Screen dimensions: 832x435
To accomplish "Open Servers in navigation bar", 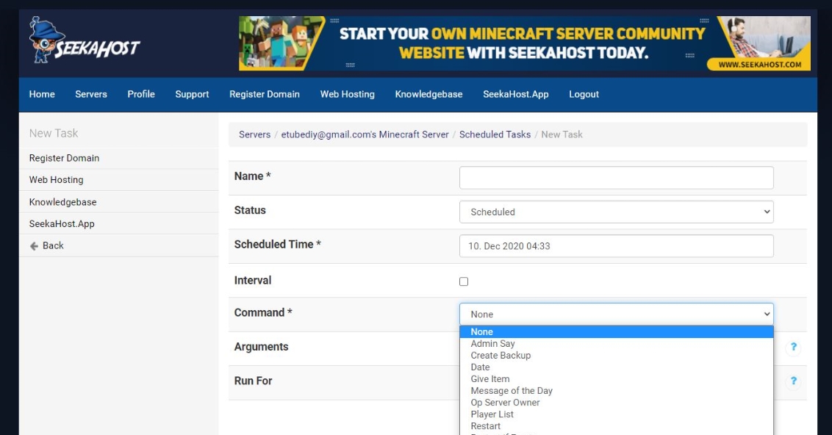I will pyautogui.click(x=91, y=95).
